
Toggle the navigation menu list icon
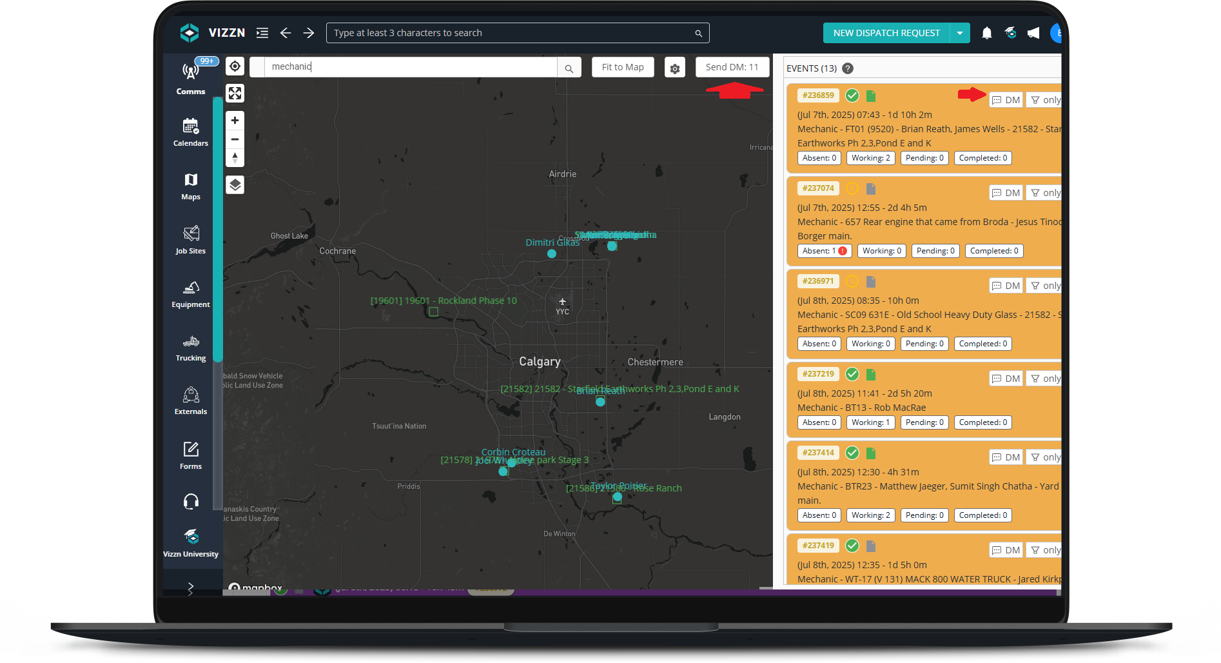point(262,33)
